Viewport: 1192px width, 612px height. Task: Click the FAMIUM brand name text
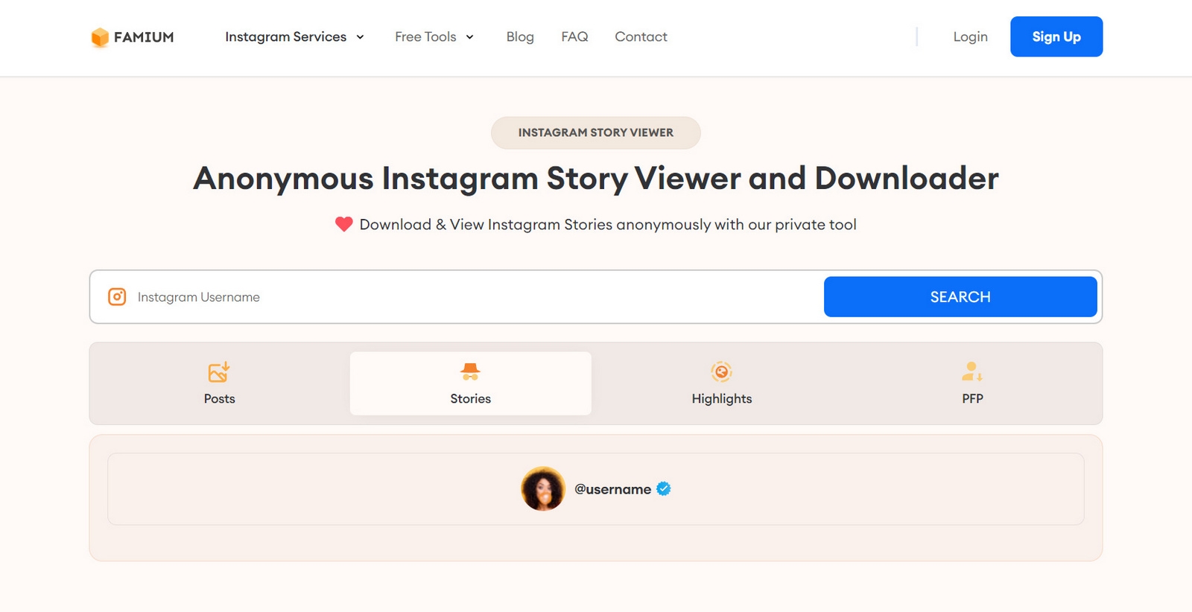click(144, 37)
